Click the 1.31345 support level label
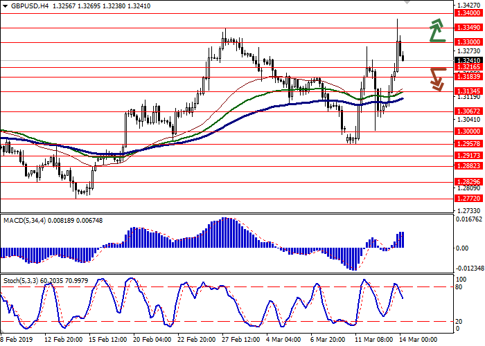Screen dimensions: 485x346 (x=468, y=91)
